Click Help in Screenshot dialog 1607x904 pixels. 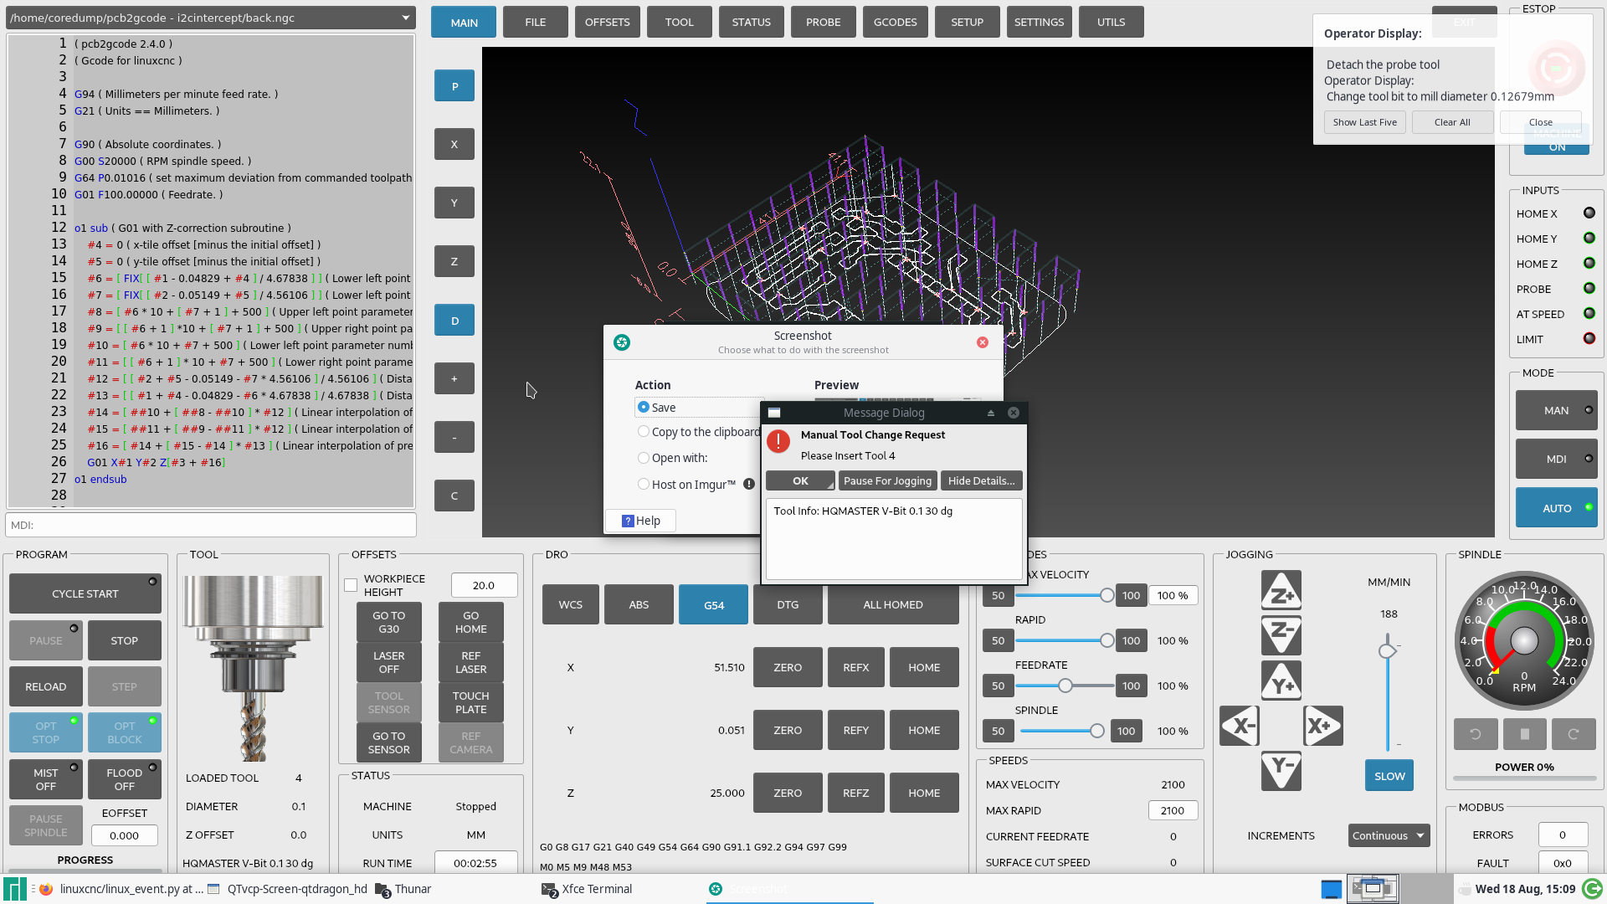641,521
